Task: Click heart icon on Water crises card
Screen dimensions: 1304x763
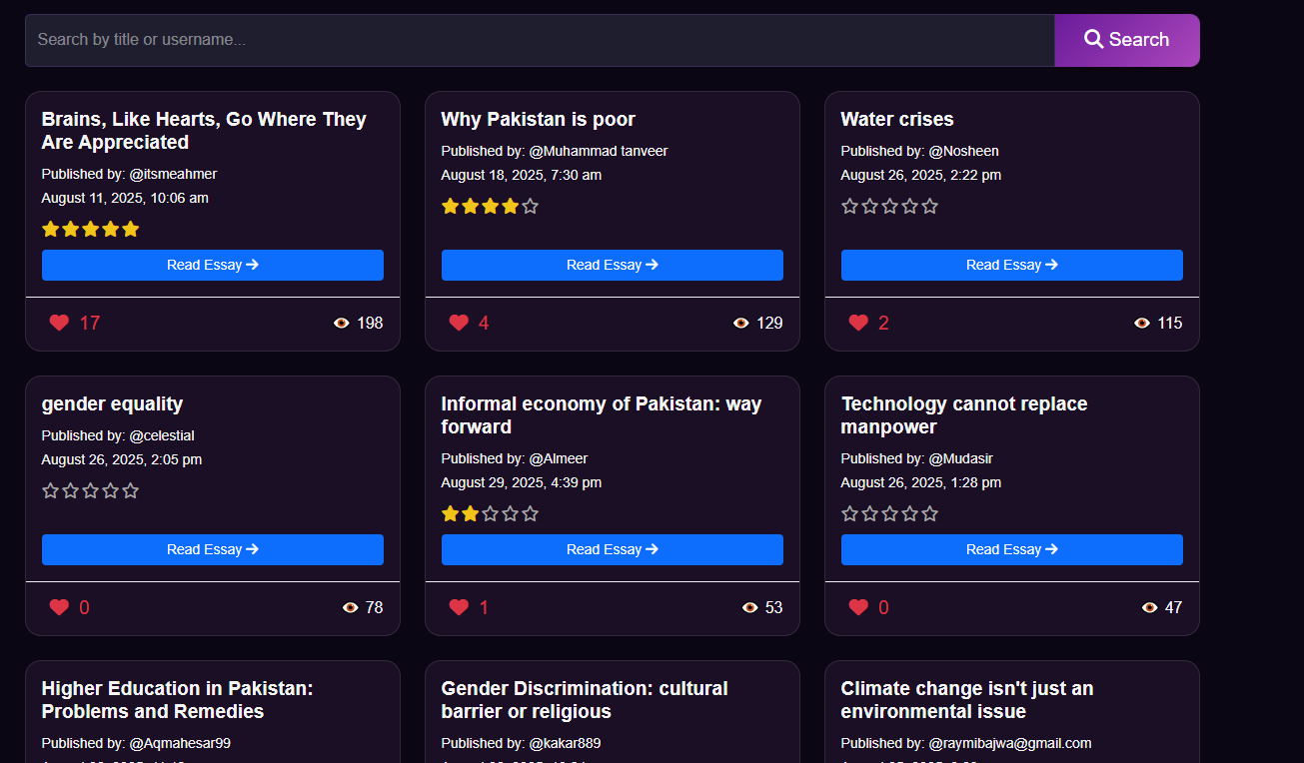Action: pyautogui.click(x=858, y=323)
